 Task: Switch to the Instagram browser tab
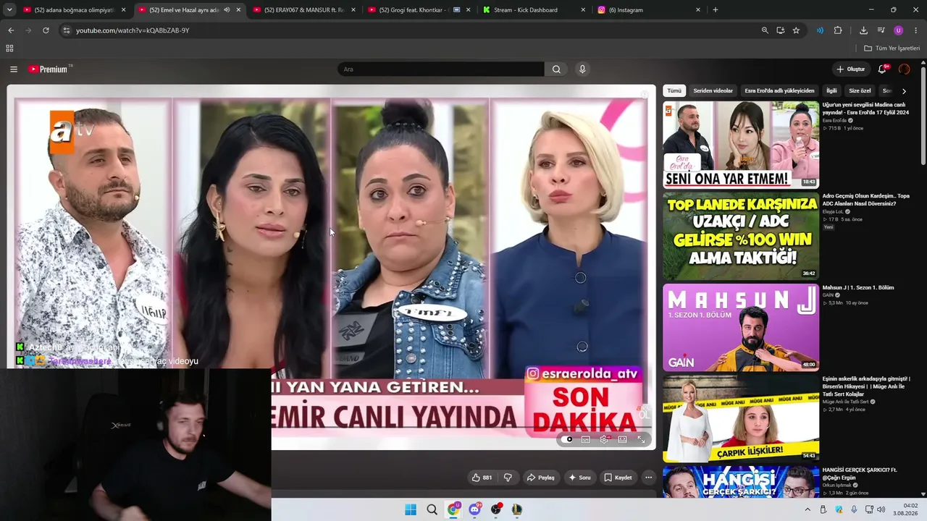[x=649, y=10]
